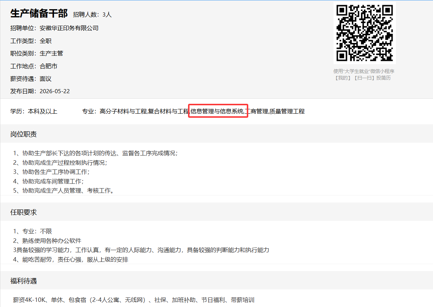433x307 pixels.
Task: Click requirement 熟练使用各种办公软件
Action: pyautogui.click(x=47, y=241)
